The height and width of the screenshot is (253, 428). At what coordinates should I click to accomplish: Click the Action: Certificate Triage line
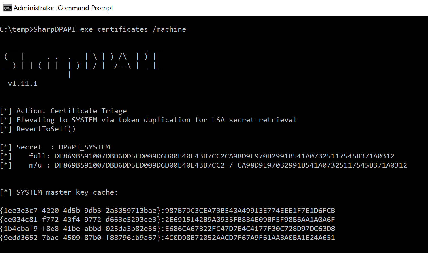(71, 111)
